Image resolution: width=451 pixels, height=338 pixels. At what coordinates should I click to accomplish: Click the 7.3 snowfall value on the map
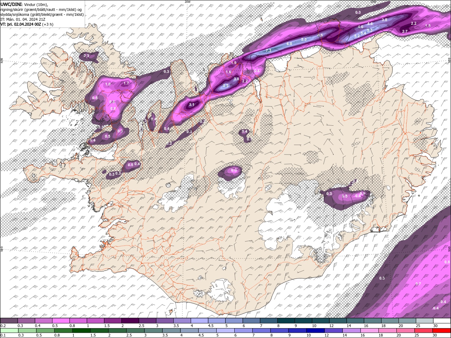[x=268, y=51]
